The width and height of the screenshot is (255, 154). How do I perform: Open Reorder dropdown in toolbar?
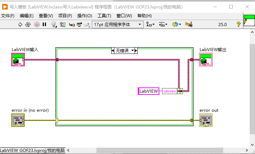(x=177, y=25)
